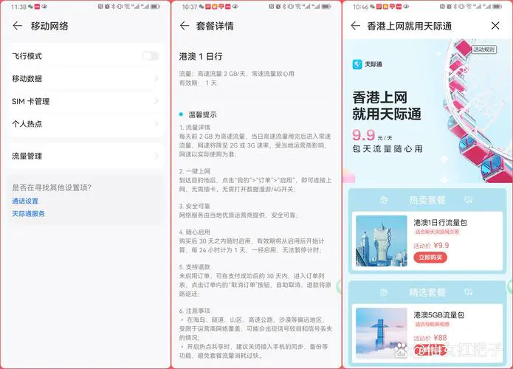513x369 pixels.
Task: Tap 个人热点 label
Action: [x=27, y=124]
